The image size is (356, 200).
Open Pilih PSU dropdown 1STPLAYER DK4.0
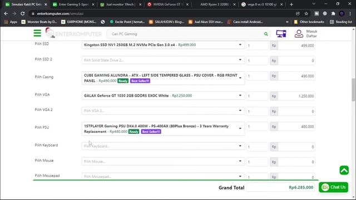pos(163,129)
